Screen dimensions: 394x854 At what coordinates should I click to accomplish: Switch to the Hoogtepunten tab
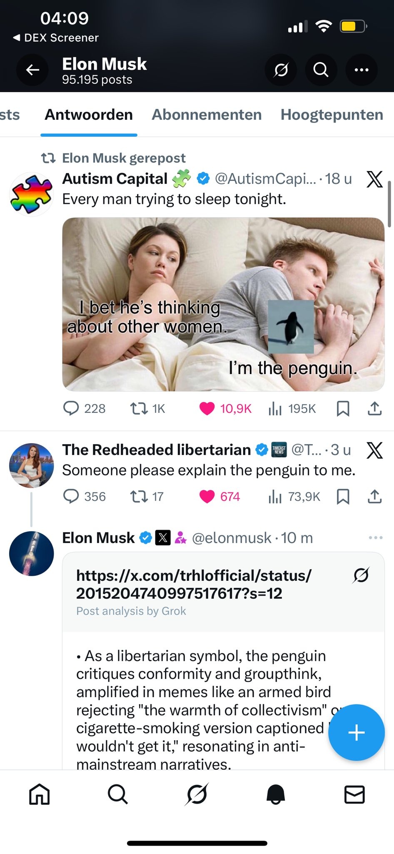tap(332, 115)
